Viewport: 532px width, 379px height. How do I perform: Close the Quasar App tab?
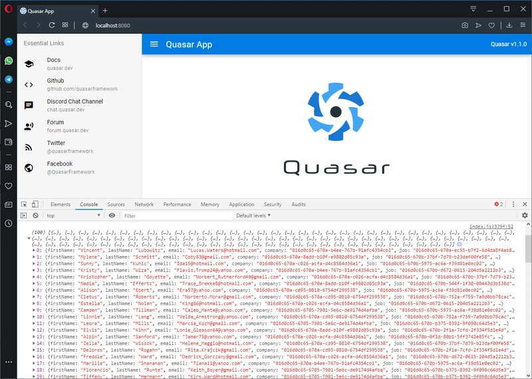tap(92, 11)
